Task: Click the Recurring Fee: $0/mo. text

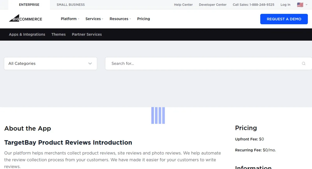Action: (255, 150)
